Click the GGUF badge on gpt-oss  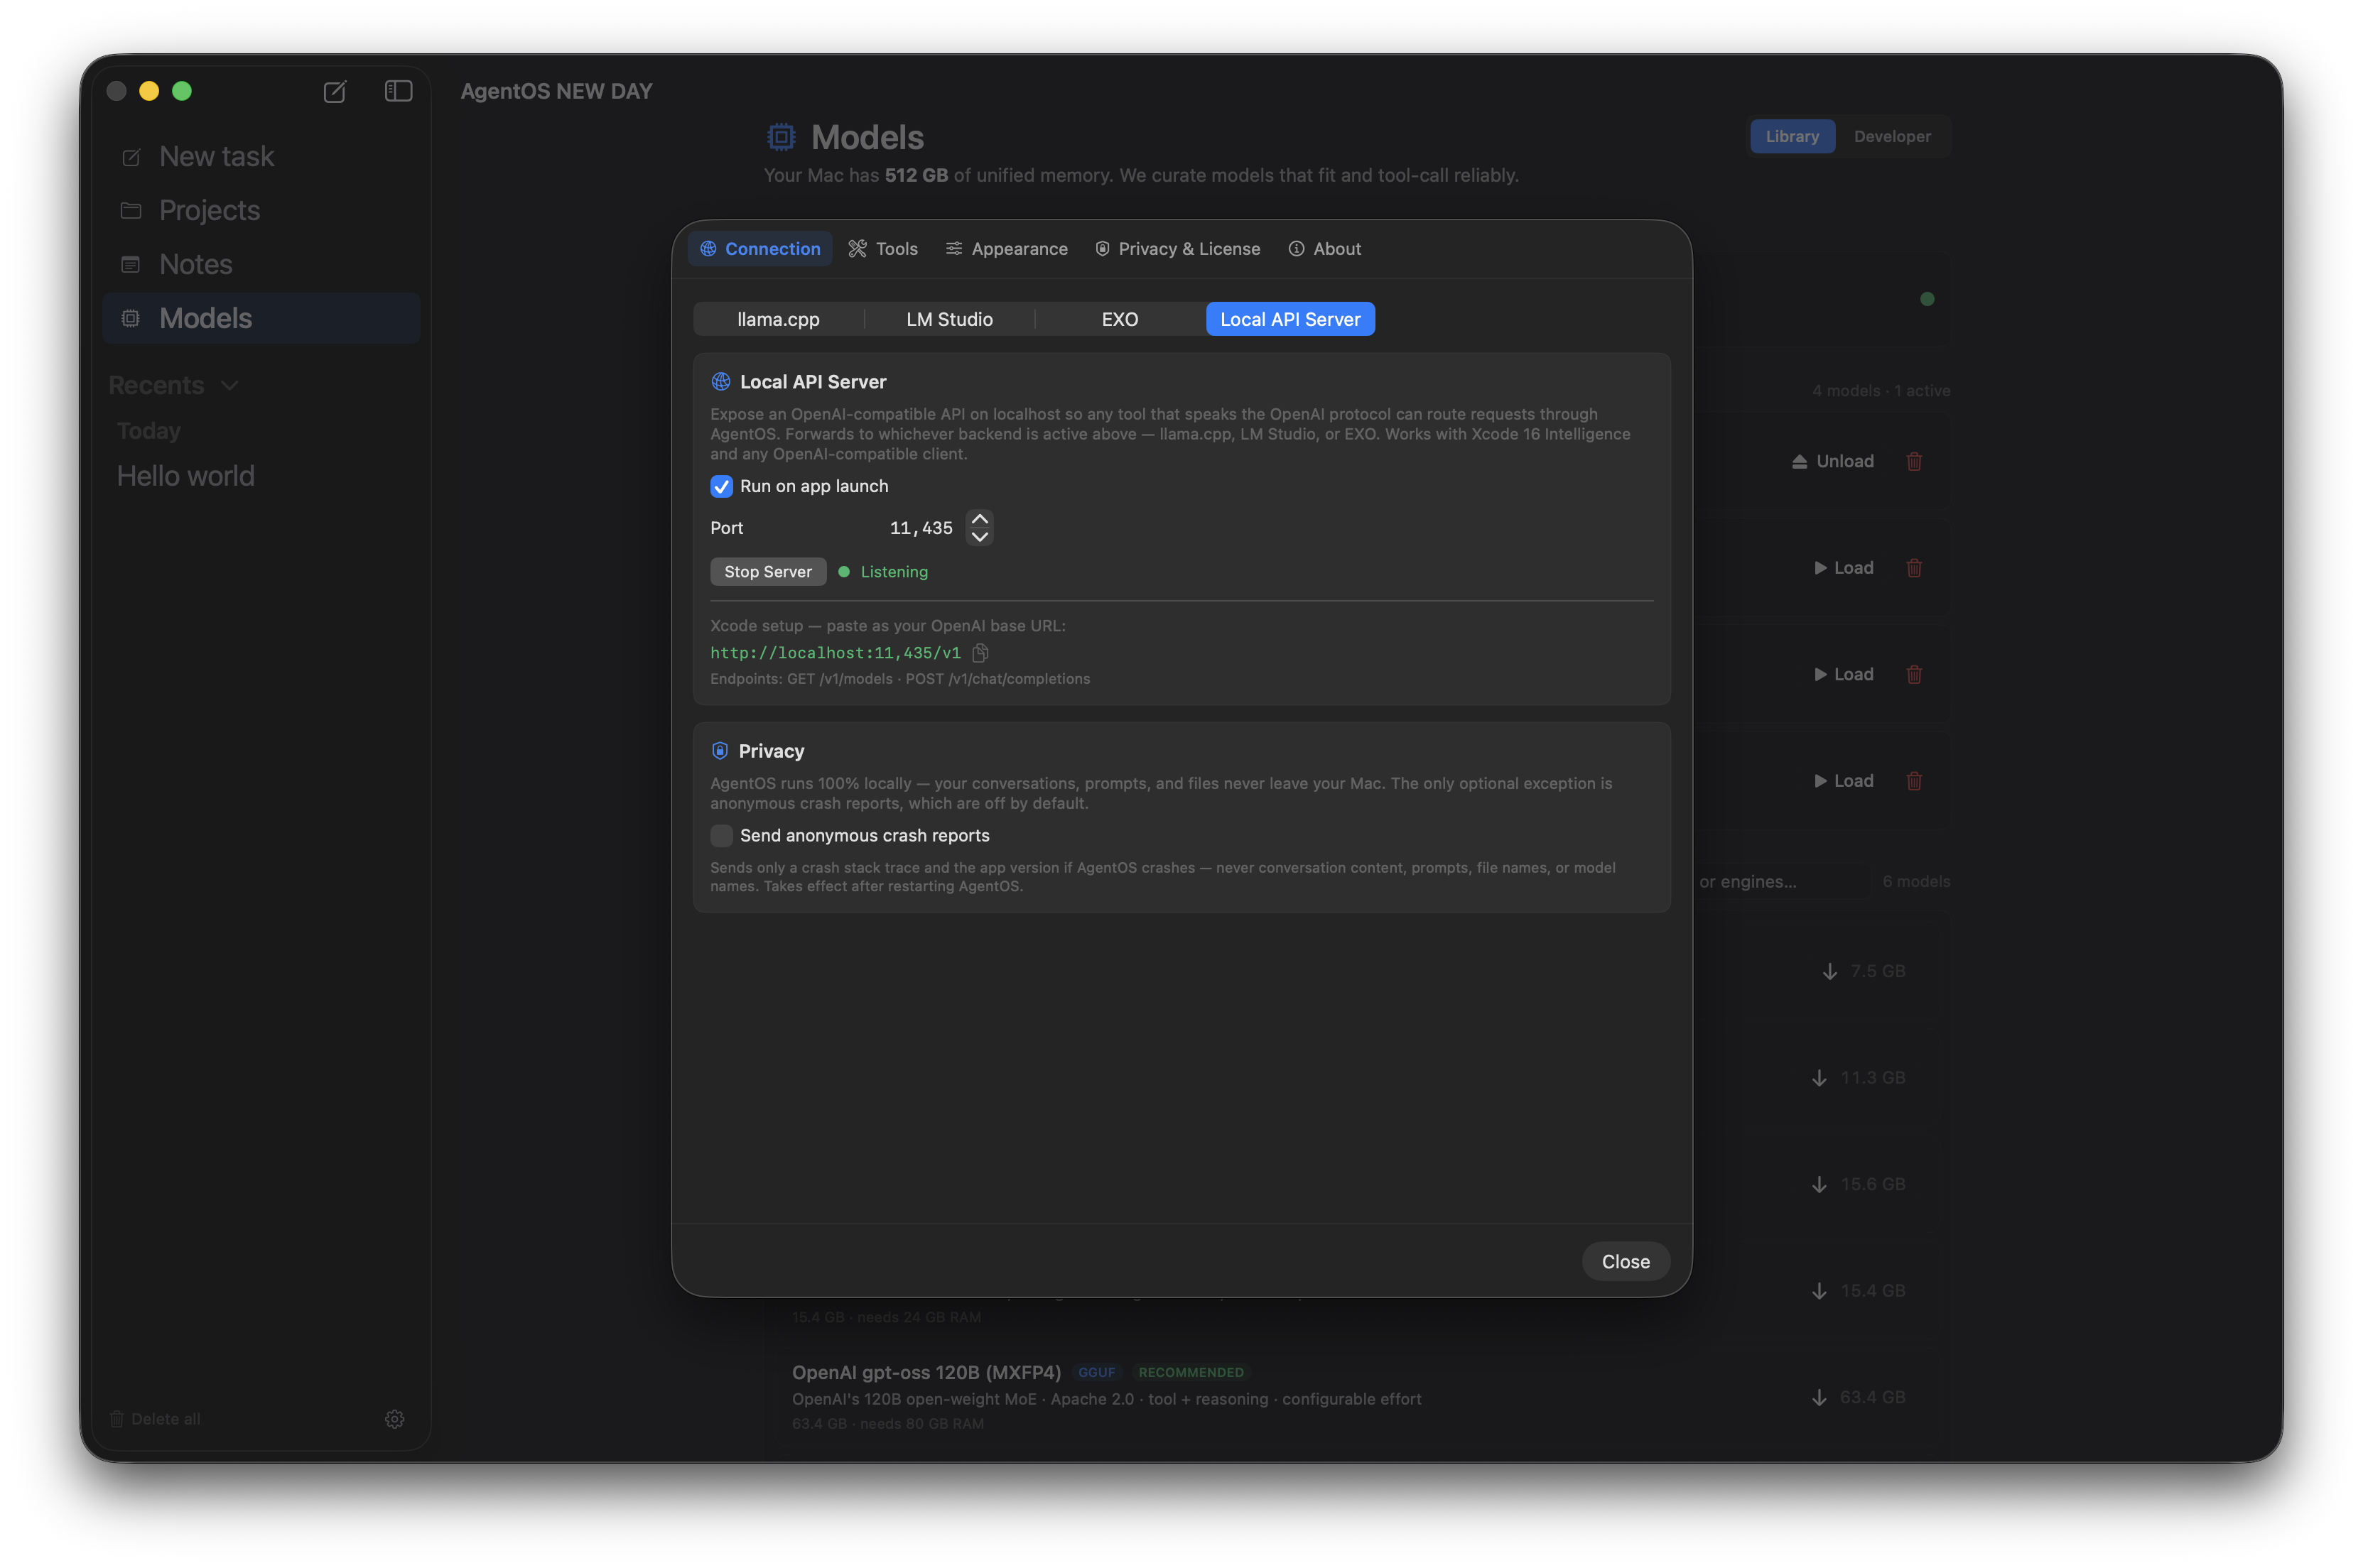pyautogui.click(x=1096, y=1373)
